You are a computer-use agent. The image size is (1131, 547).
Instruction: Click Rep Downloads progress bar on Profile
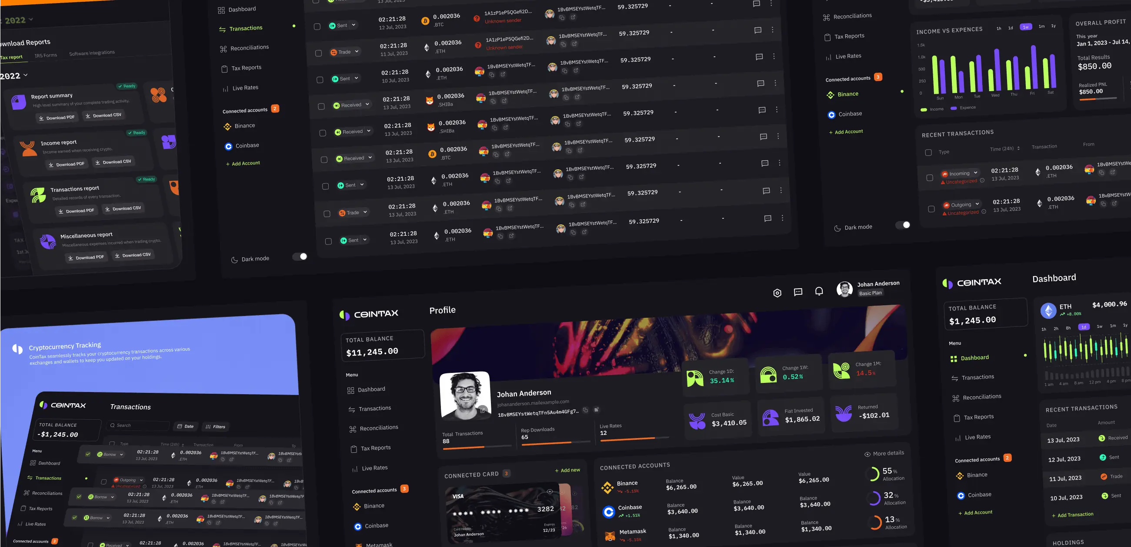[556, 443]
